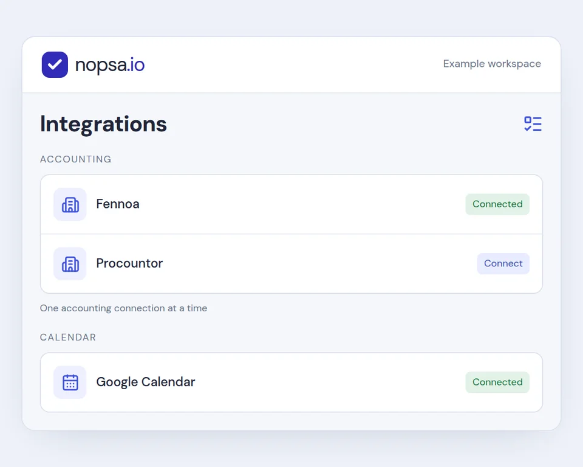Screen dimensions: 583x467
Task: Click the nopsa.io checkmark logo icon
Action: [x=55, y=64]
